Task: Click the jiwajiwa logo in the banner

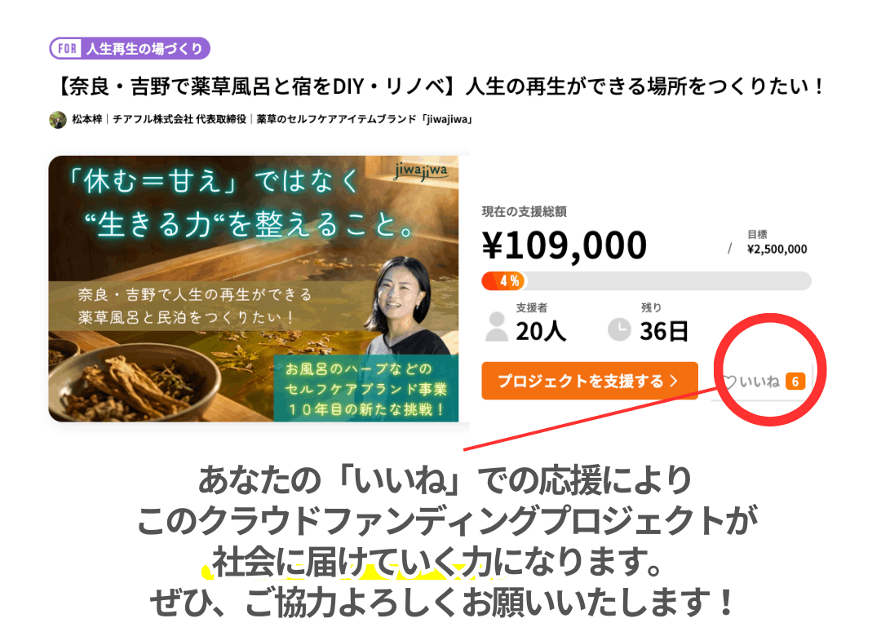Action: (x=421, y=170)
